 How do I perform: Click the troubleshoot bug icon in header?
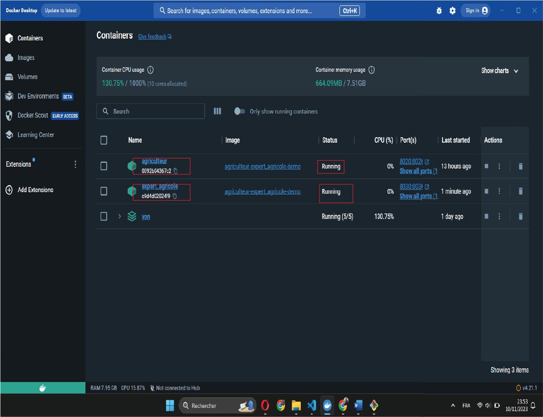pos(439,10)
